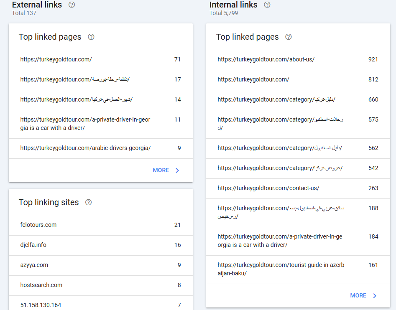Click help icon next to internal Top linked pages
The width and height of the screenshot is (396, 310).
289,37
